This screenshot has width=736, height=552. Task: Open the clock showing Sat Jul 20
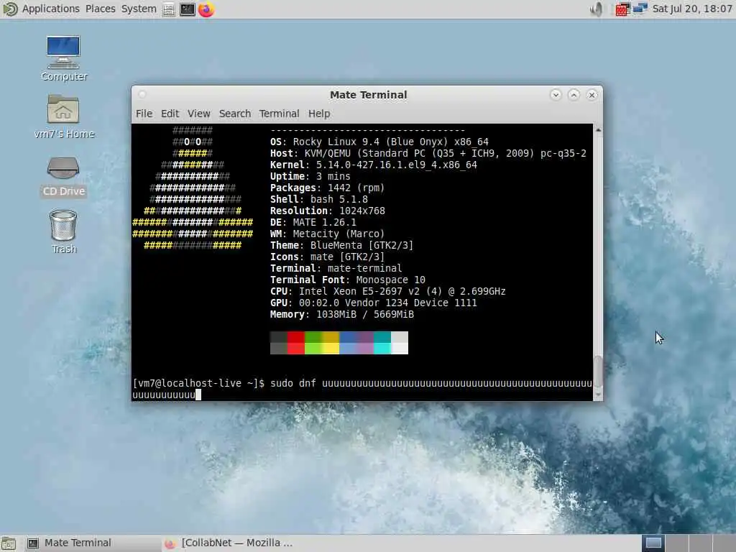click(x=692, y=9)
